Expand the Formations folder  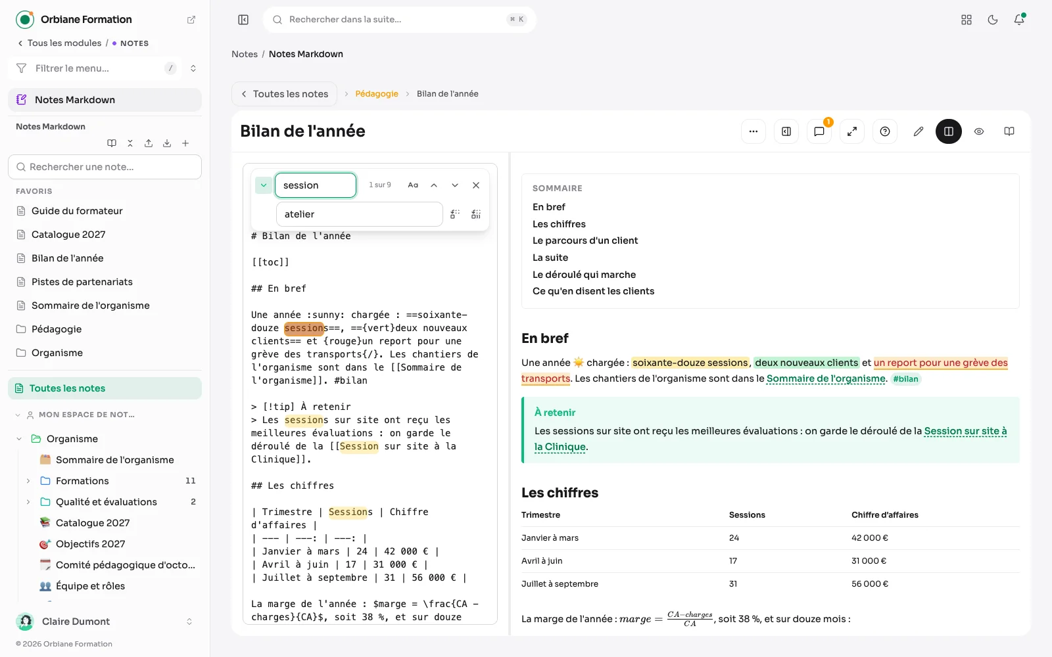pos(28,481)
